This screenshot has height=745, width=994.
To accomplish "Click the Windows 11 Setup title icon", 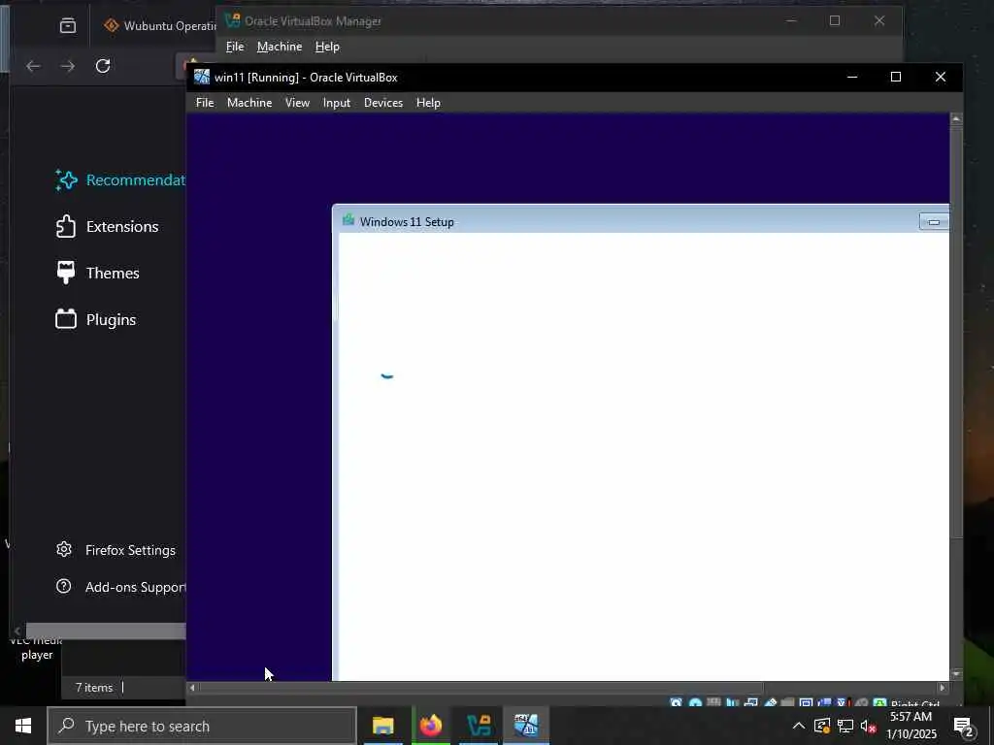I will 348,220.
